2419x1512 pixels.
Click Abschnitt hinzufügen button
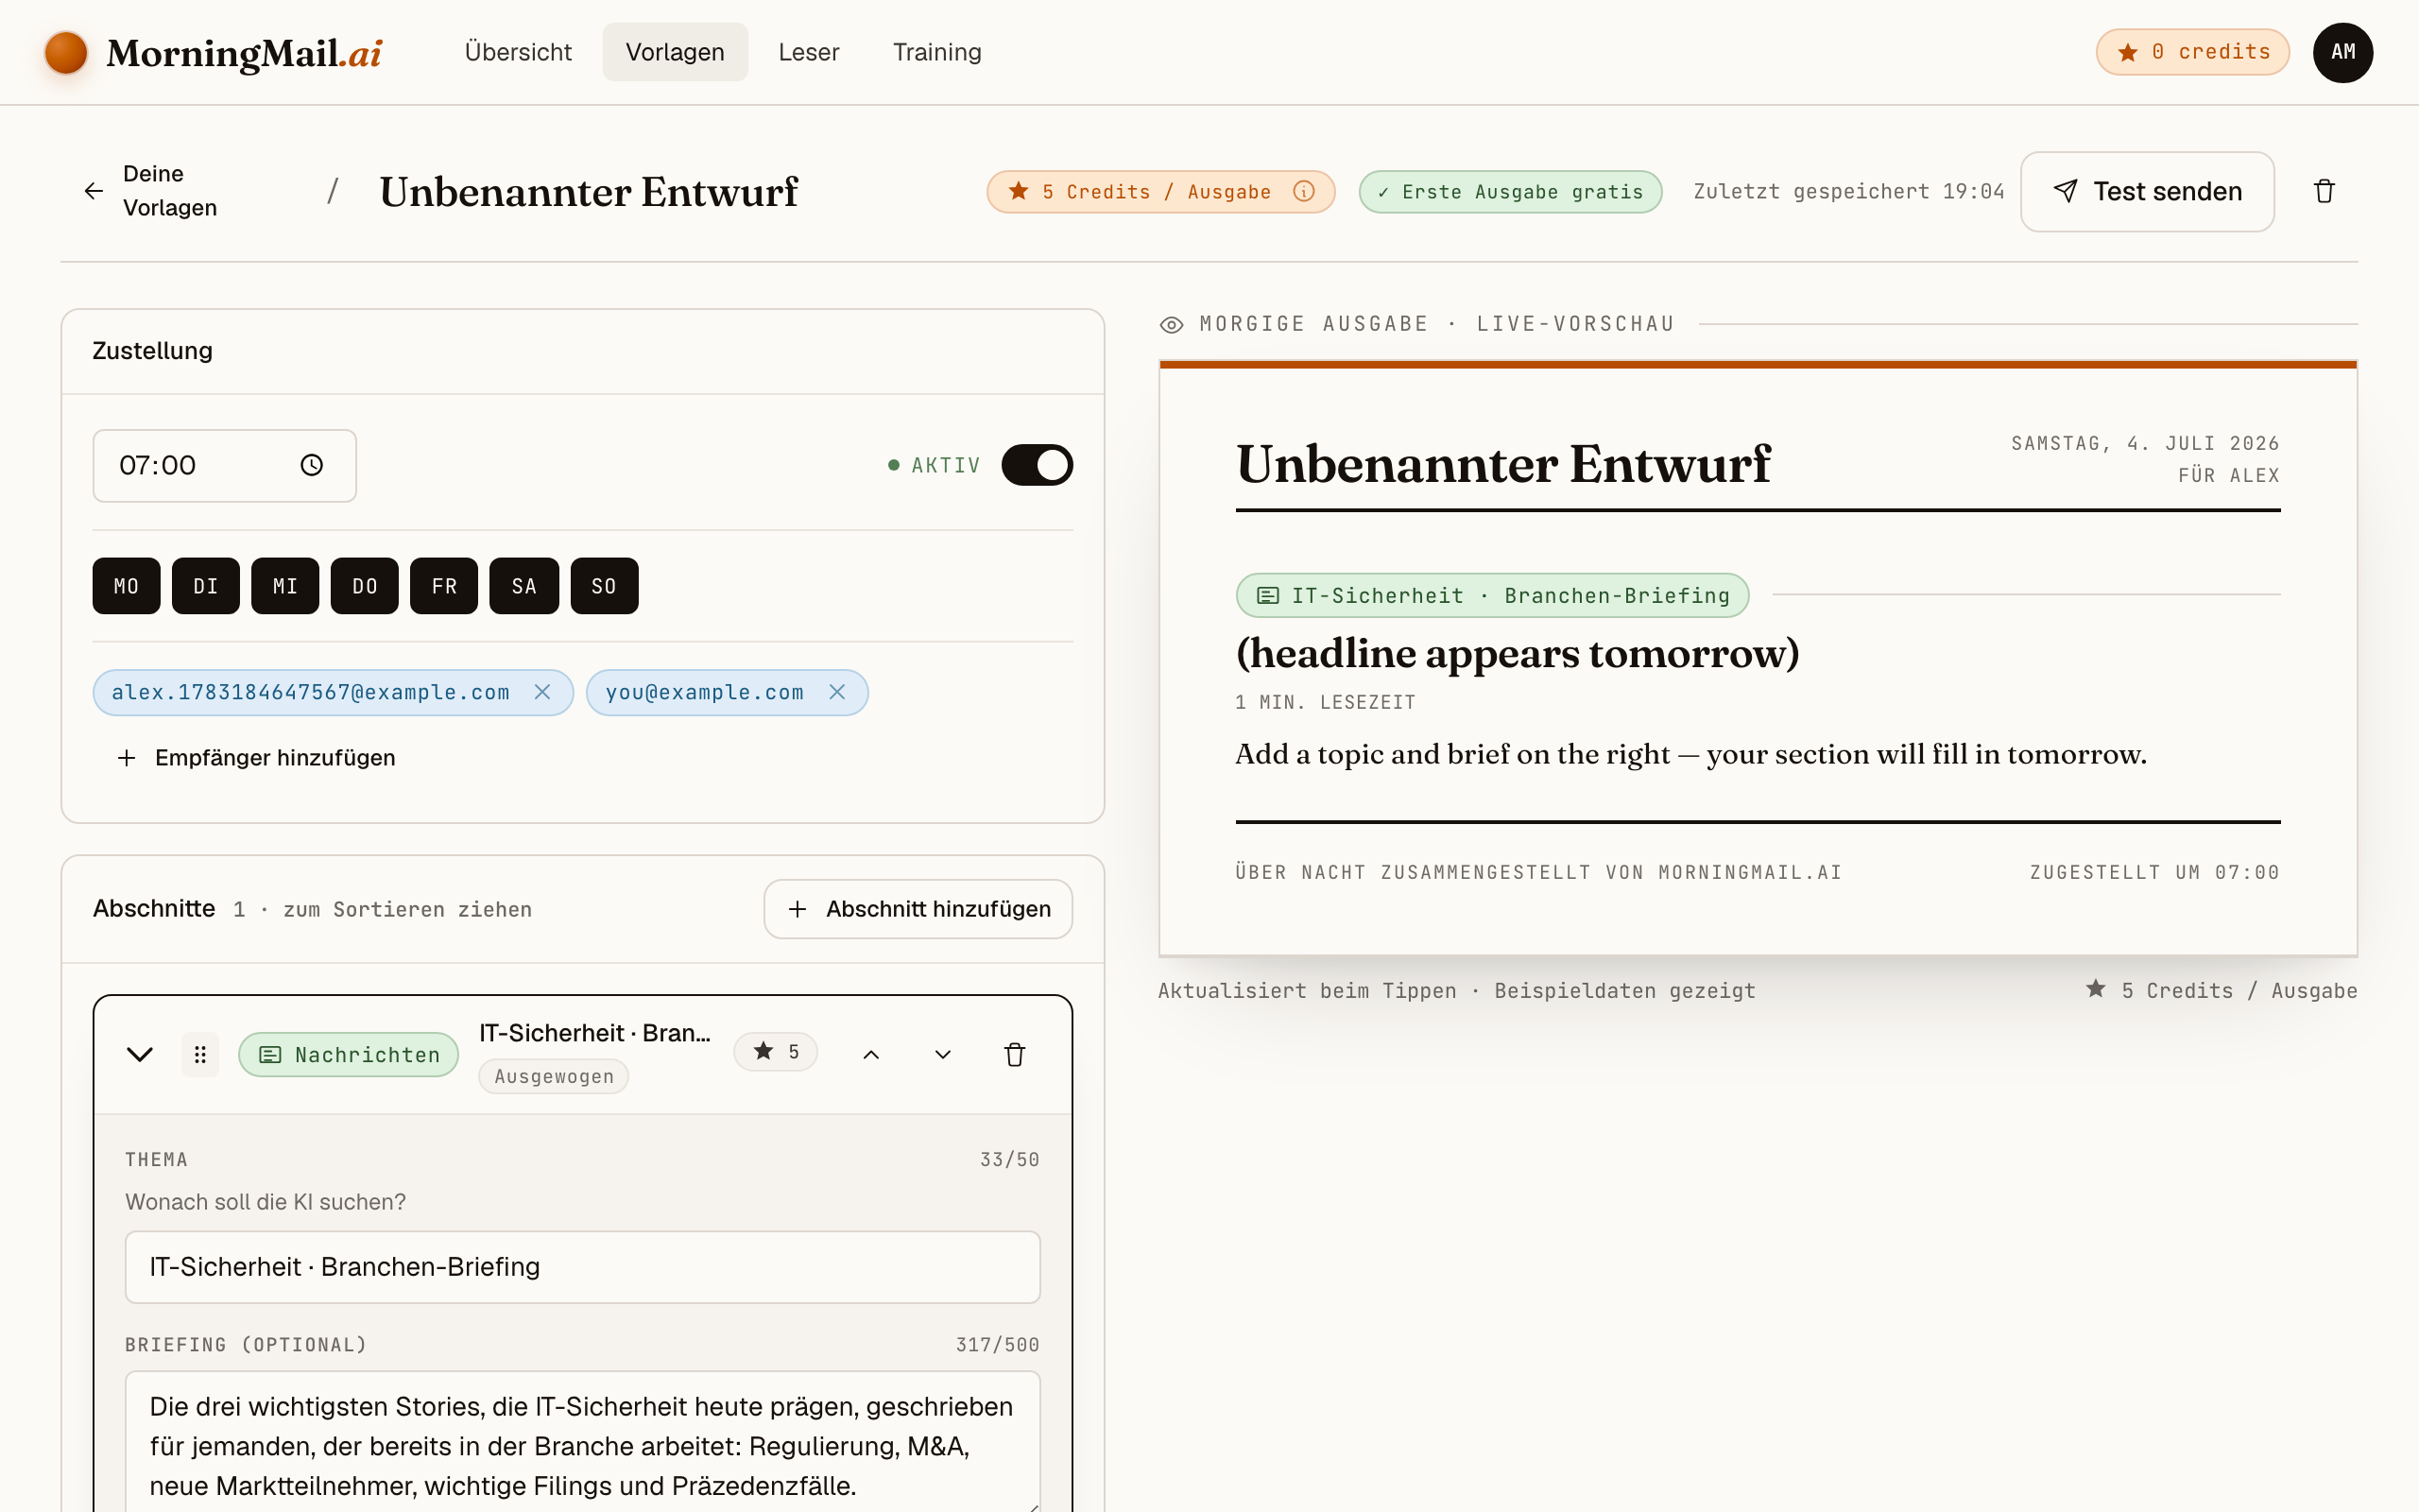point(918,909)
